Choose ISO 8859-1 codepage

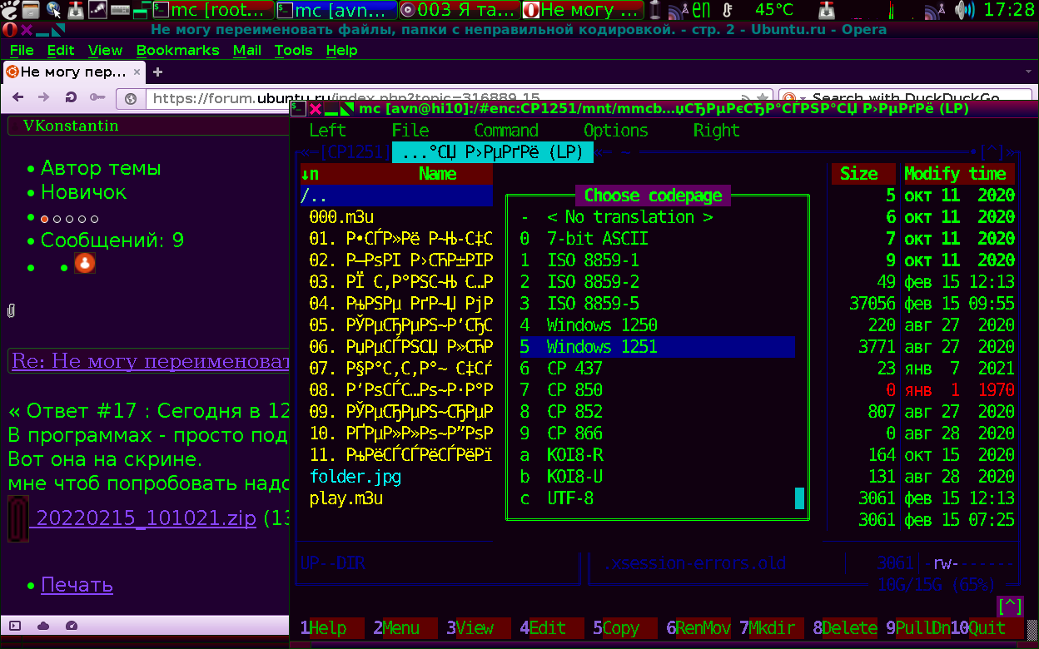(x=656, y=260)
